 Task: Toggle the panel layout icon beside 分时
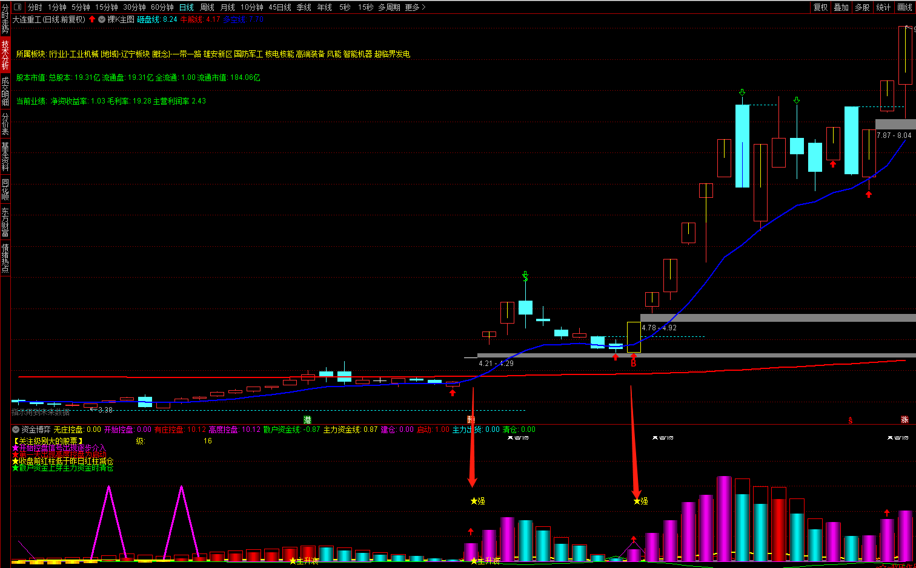point(17,7)
